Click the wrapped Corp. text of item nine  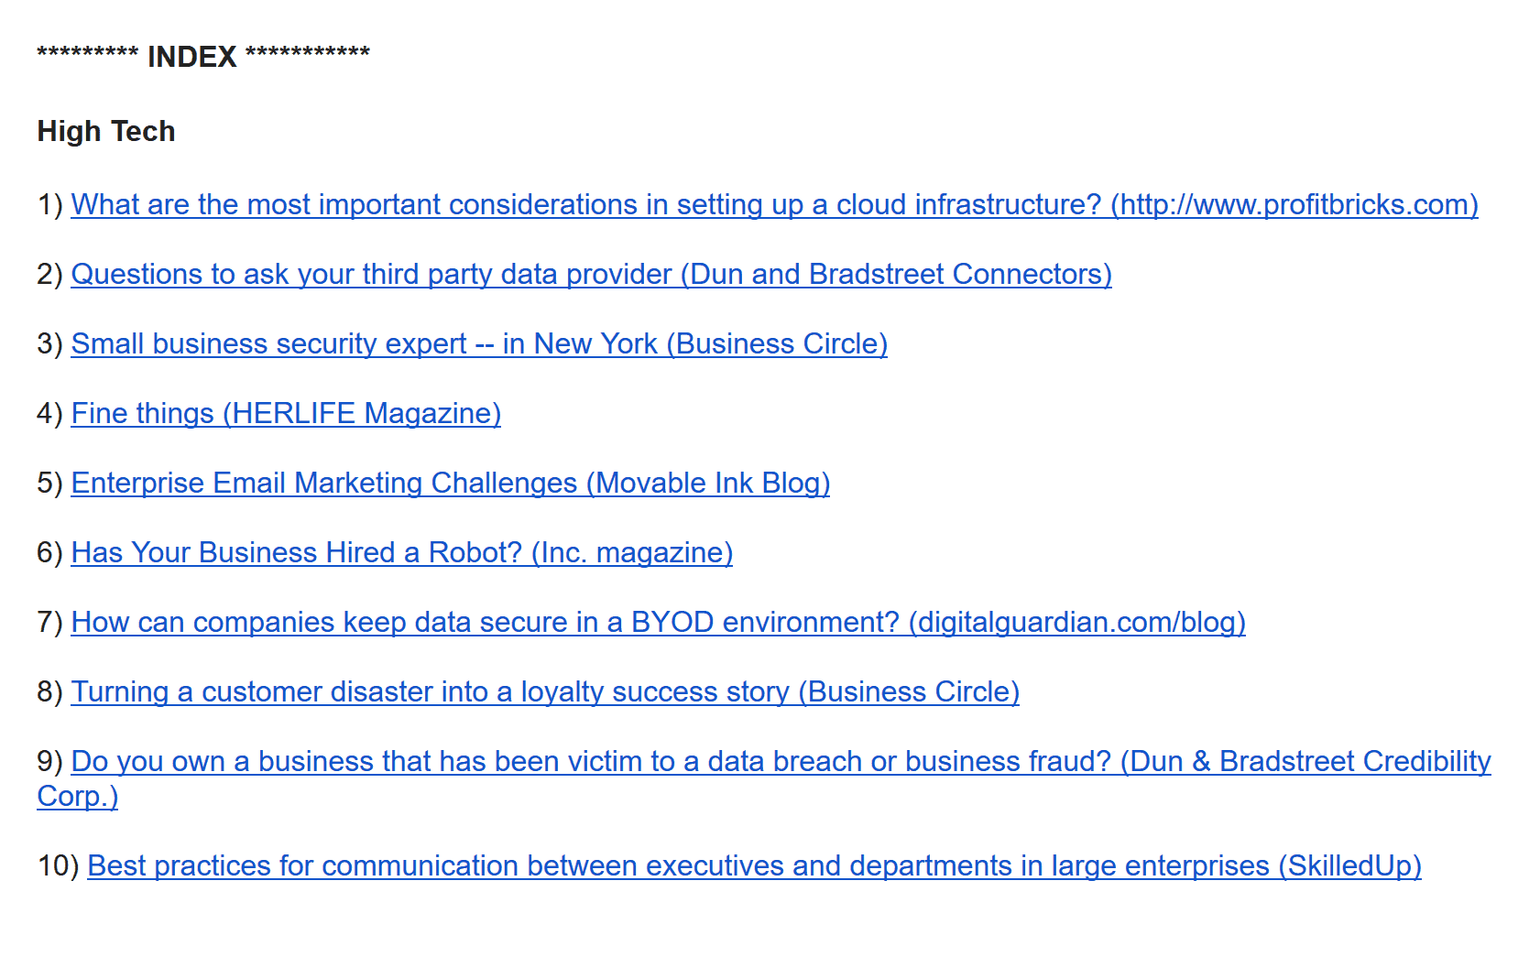[x=78, y=796]
